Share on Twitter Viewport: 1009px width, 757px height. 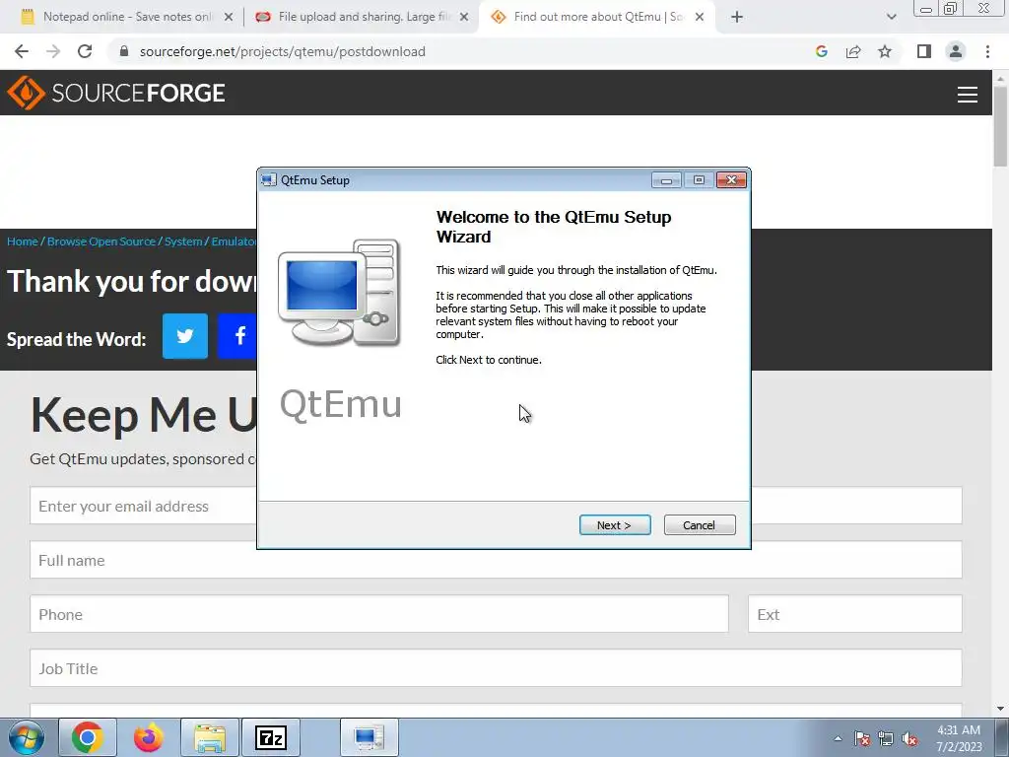click(185, 336)
